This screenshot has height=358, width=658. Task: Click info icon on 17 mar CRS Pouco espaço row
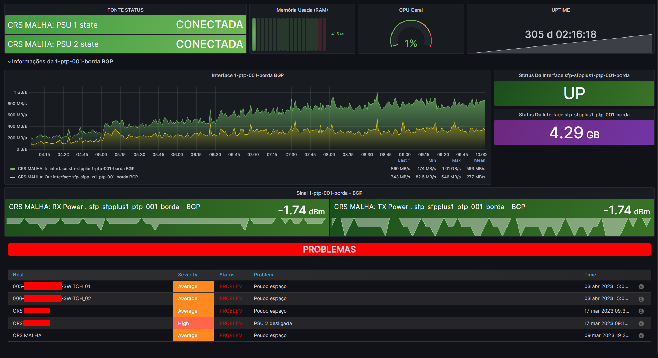tap(641, 311)
